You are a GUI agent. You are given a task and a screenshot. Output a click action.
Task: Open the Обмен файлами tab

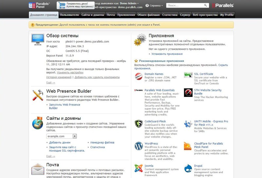click(149, 15)
